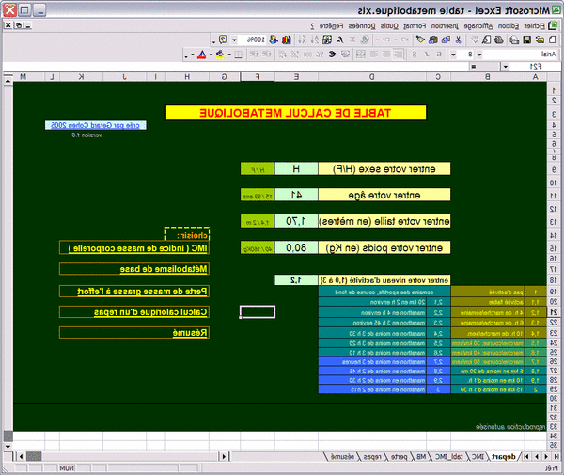Screen dimensions: 564x475
Task: Open the Affichage menu
Action: click(478, 26)
